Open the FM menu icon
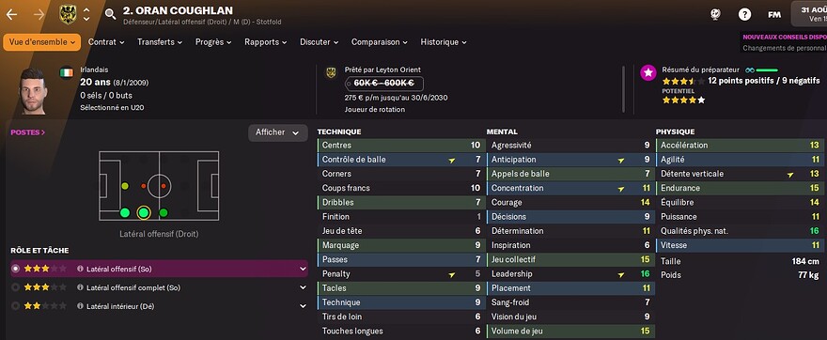 point(773,15)
